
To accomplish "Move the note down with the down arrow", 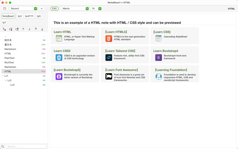I will [30, 29].
